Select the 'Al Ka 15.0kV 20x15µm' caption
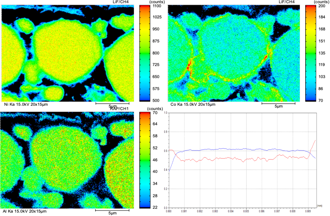 coord(25,211)
